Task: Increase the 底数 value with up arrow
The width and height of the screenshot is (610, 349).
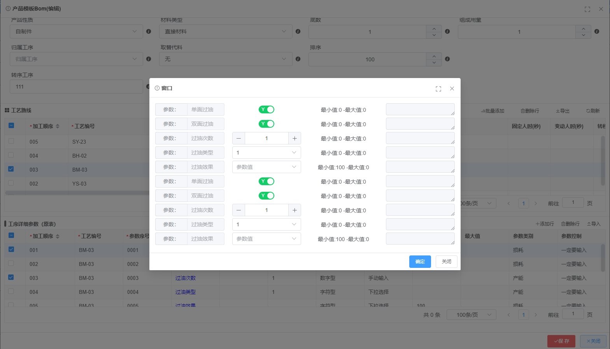Action: [434, 28]
